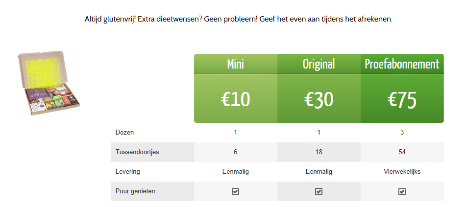Click the 18 Tussendoortjes value
The image size is (466, 207).
tap(319, 152)
